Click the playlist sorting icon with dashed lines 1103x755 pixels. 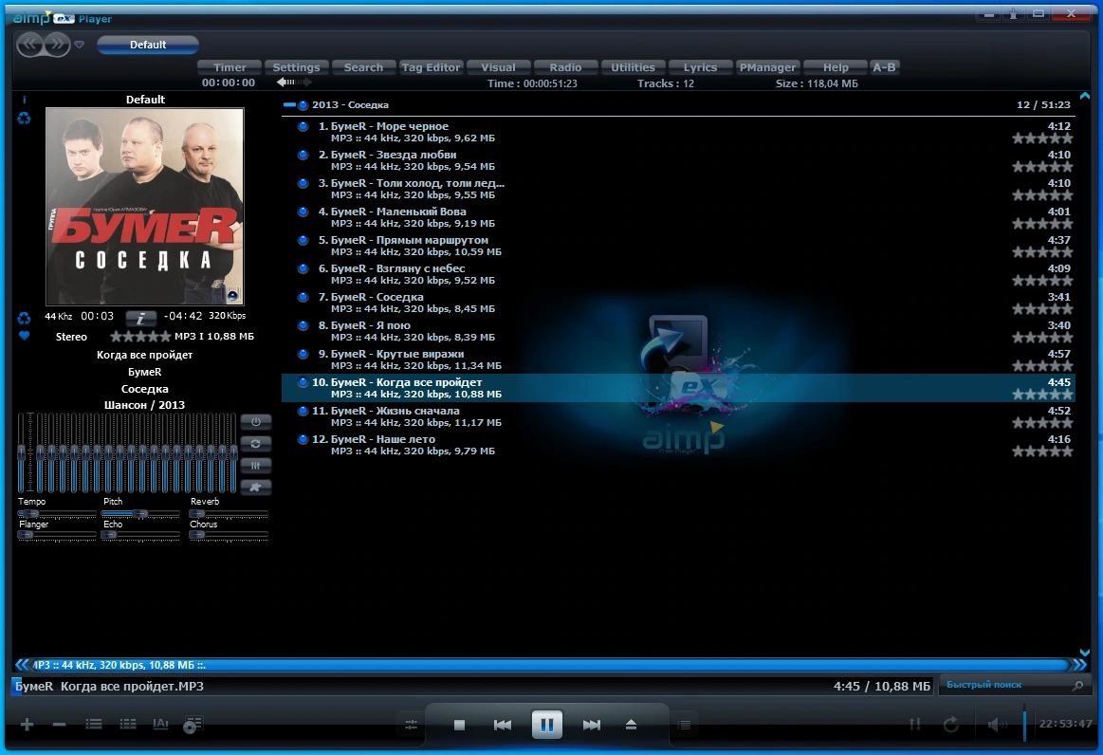click(127, 724)
